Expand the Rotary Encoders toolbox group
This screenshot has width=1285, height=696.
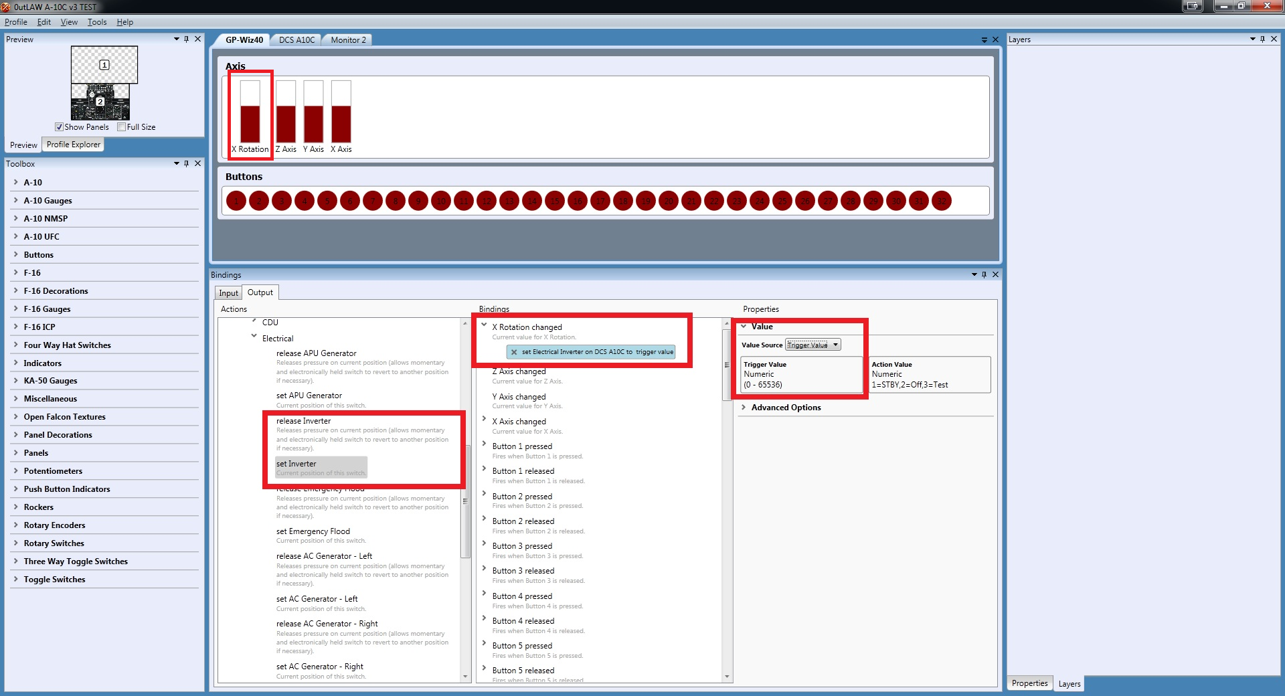point(16,525)
